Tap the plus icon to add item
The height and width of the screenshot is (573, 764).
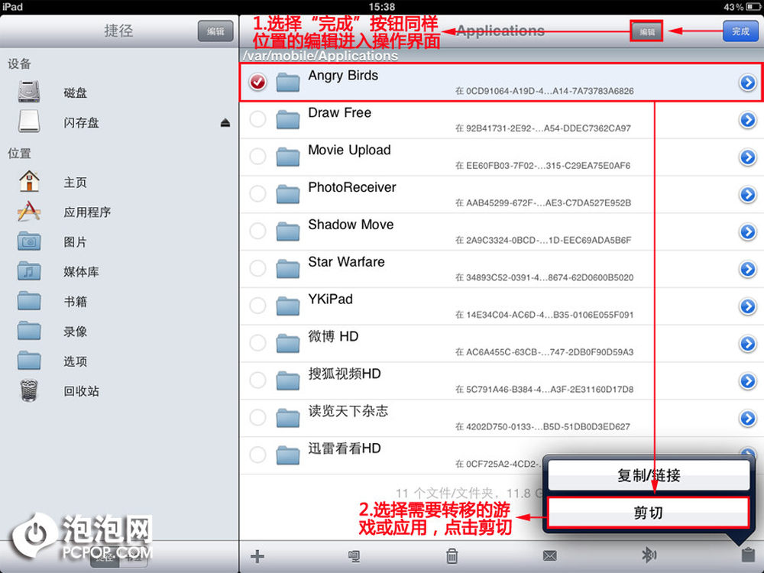pos(257,556)
